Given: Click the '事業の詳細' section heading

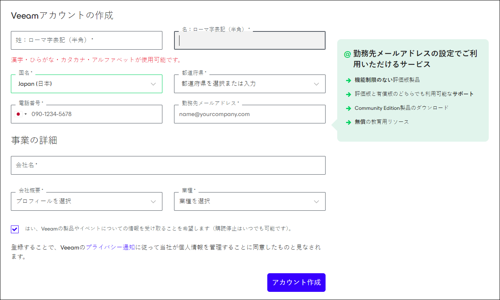Looking at the screenshot, I should pos(34,140).
